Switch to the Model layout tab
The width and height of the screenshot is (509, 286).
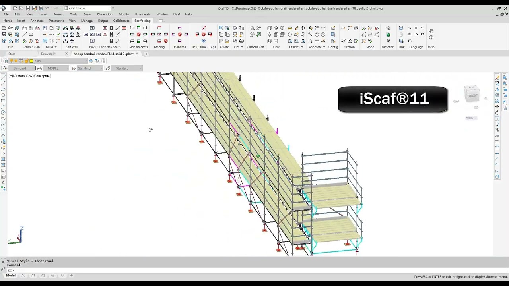11,275
